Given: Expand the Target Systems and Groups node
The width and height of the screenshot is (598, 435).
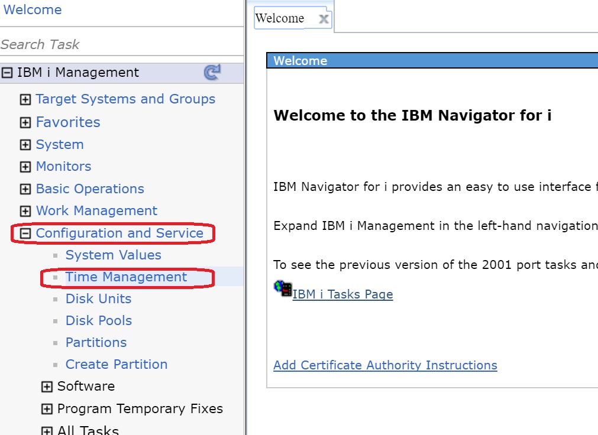Looking at the screenshot, I should point(25,100).
